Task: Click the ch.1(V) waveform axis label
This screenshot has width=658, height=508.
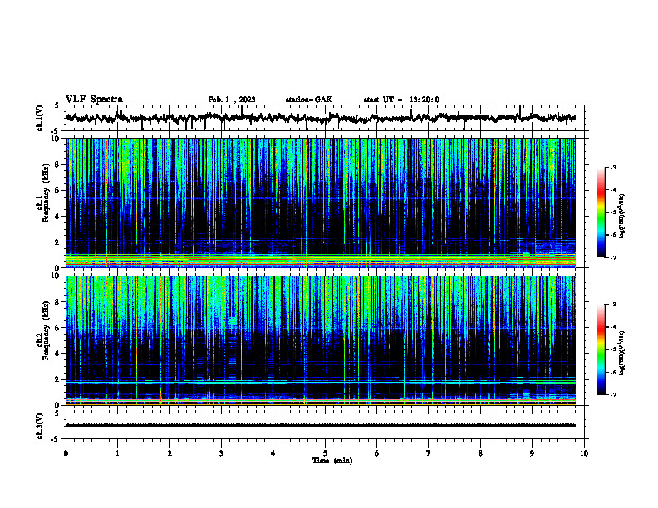Action: (x=40, y=118)
